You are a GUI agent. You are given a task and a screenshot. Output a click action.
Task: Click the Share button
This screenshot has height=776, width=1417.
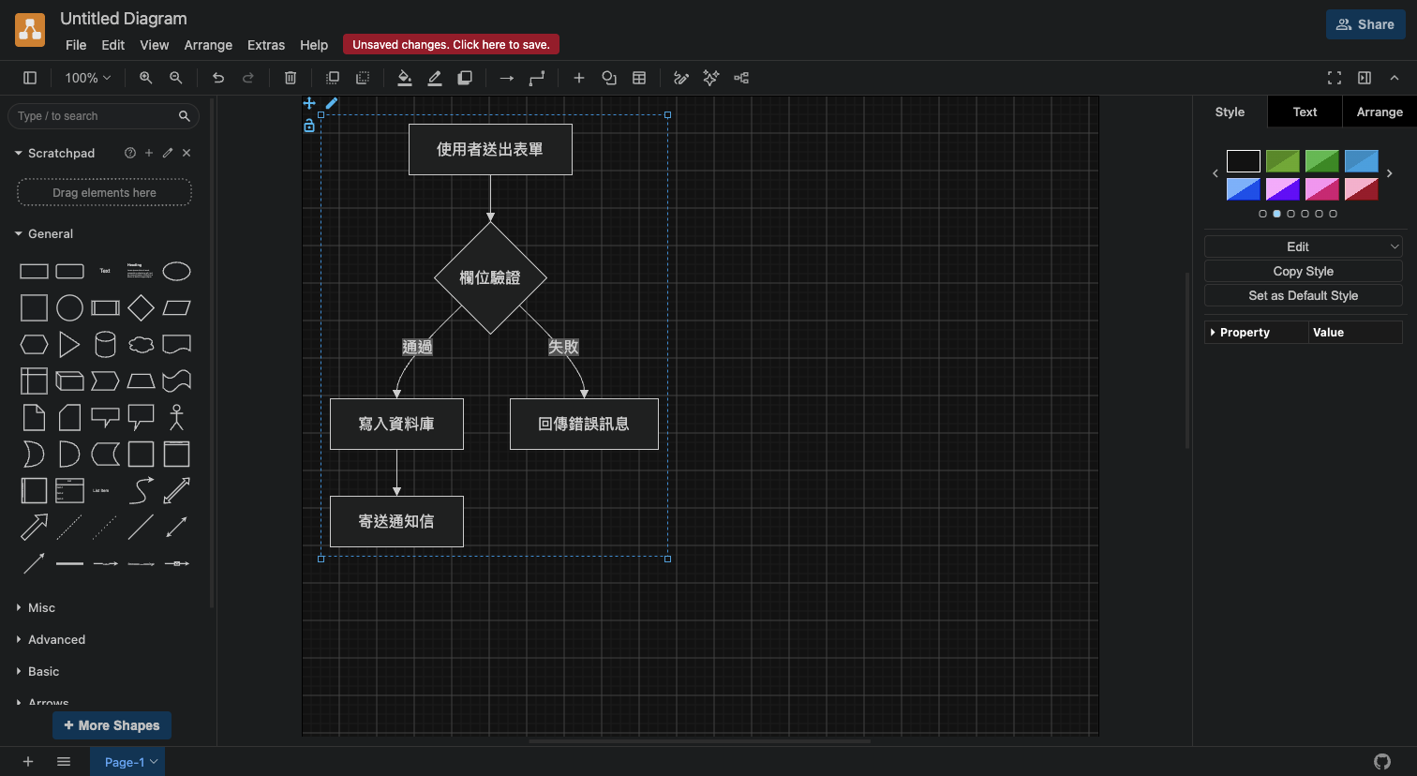[1365, 24]
